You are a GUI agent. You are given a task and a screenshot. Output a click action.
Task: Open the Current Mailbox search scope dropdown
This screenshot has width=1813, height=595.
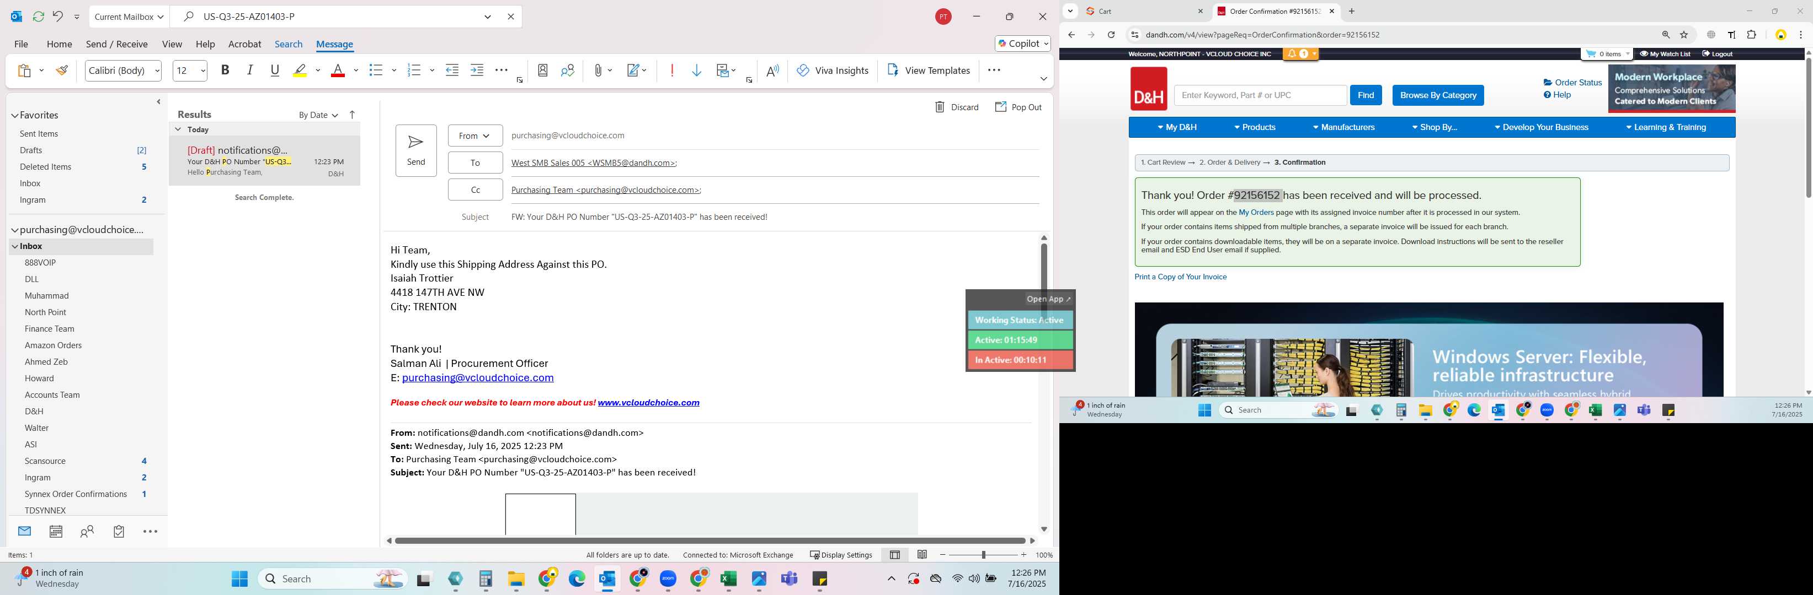(129, 17)
